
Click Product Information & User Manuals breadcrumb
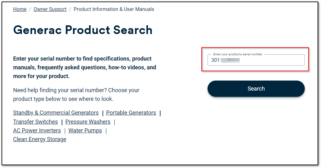(x=114, y=9)
